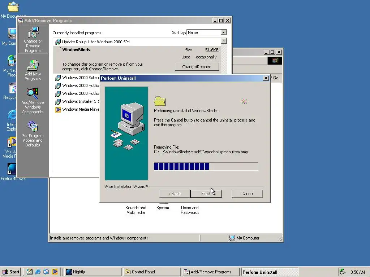Image resolution: width=370 pixels, height=277 pixels.
Task: Open System control panel item
Action: tap(163, 207)
